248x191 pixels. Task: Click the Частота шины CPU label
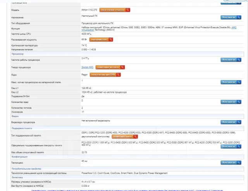pos(21,34)
